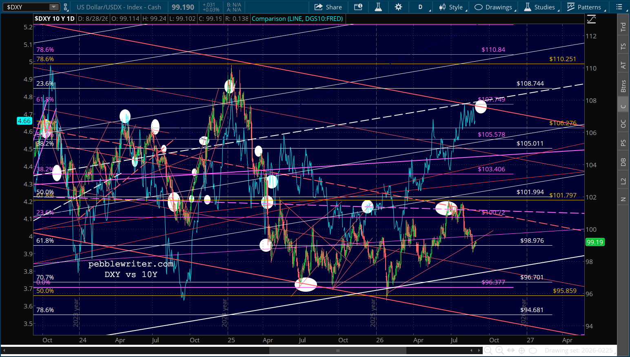Click the $94.681 level label

click(532, 310)
